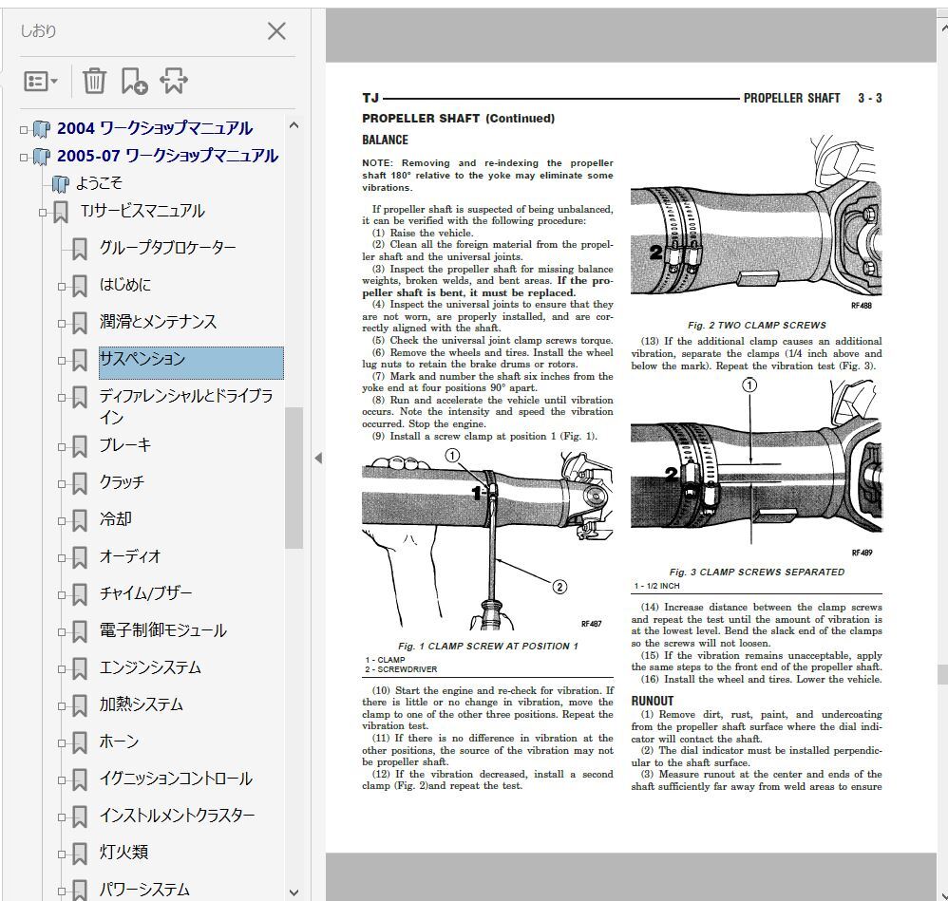Click bookmark icon beside 加熱システム
This screenshot has width=948, height=901.
79,705
